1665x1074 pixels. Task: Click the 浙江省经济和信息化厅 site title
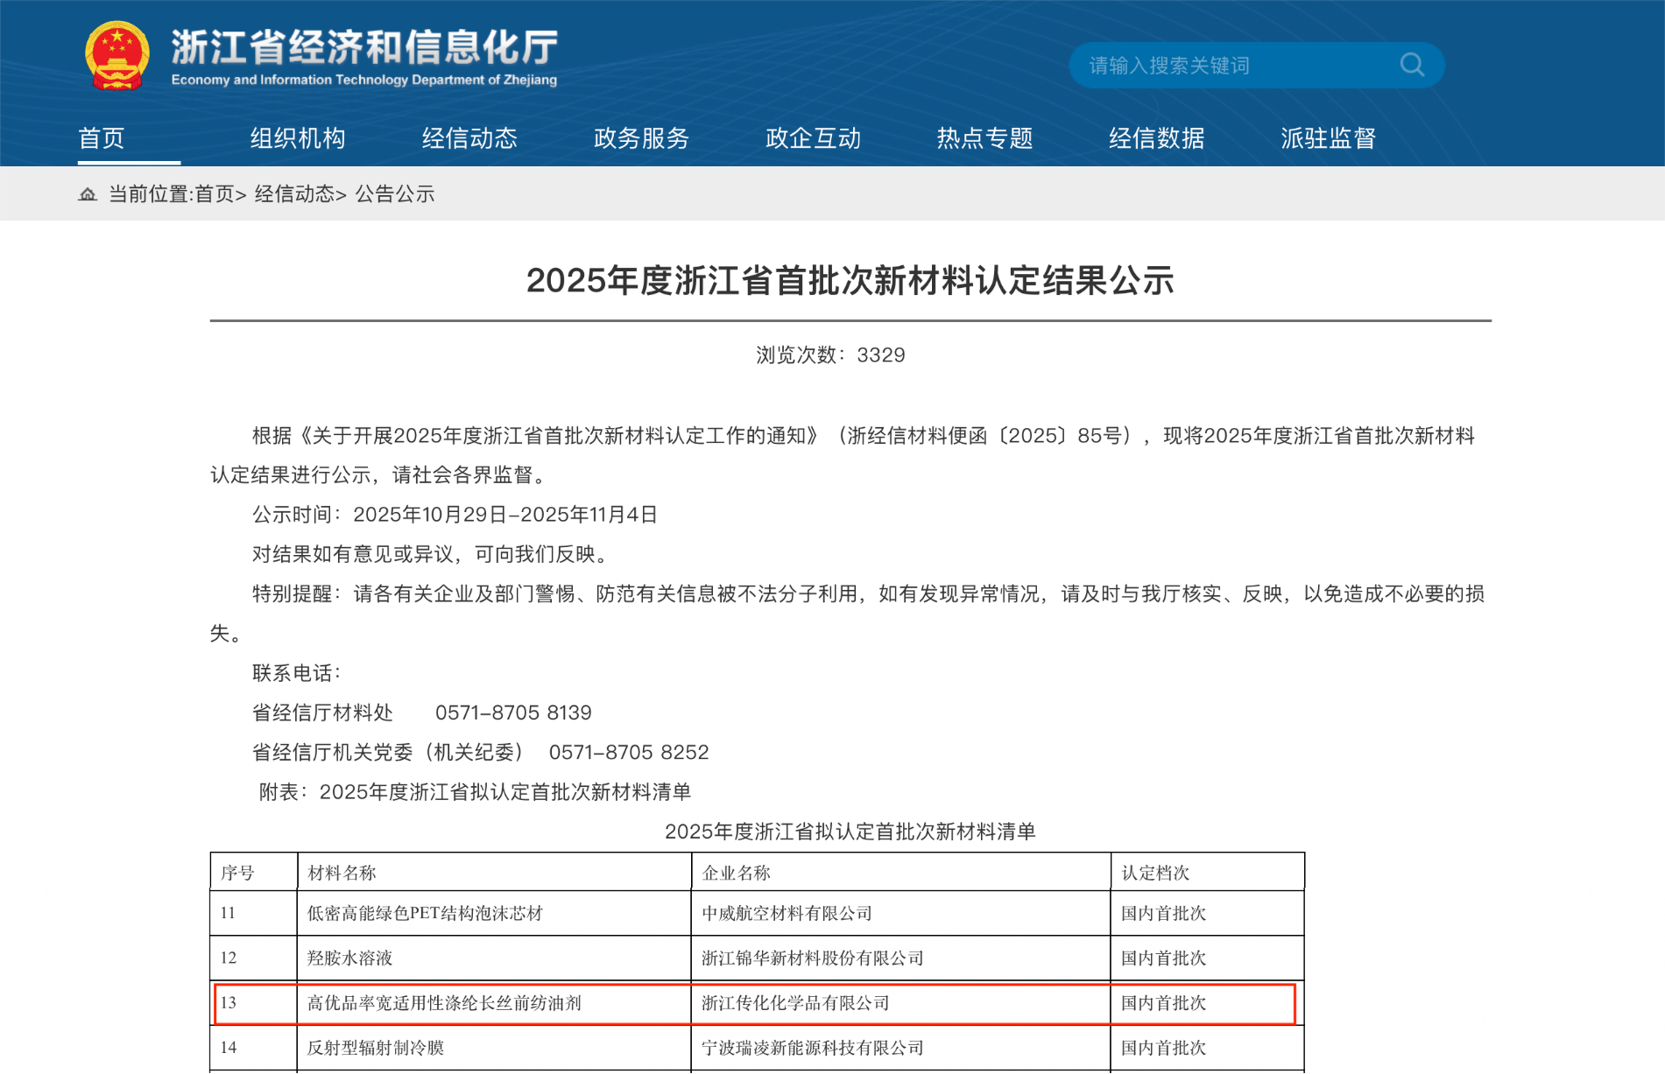(364, 48)
